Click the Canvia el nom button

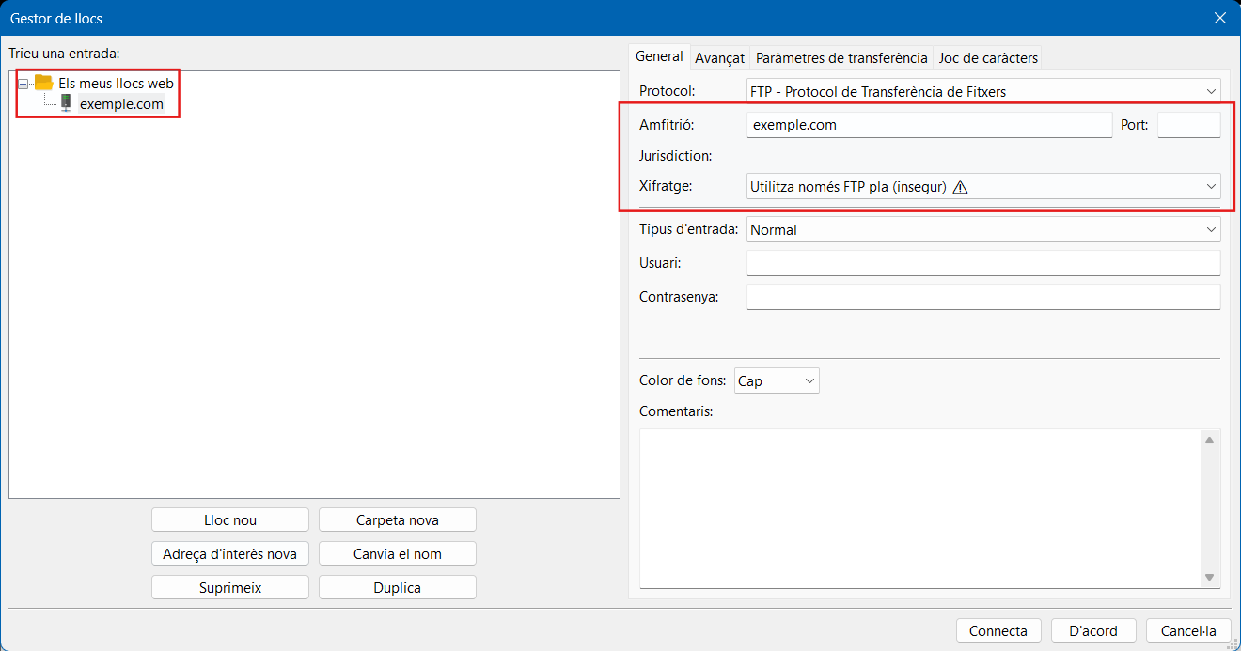pyautogui.click(x=398, y=553)
